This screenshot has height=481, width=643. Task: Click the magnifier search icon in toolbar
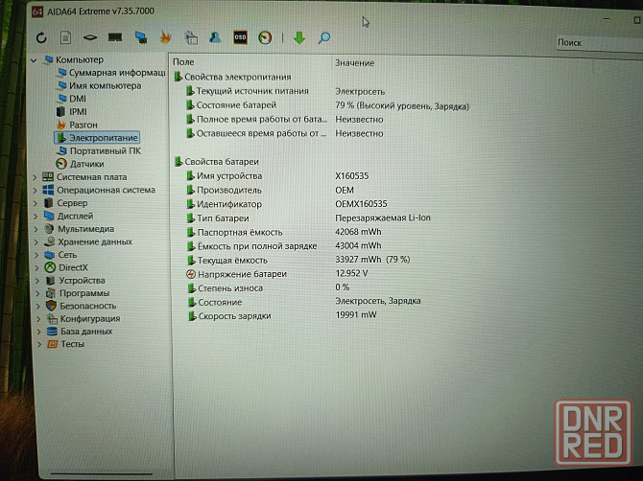tap(324, 38)
